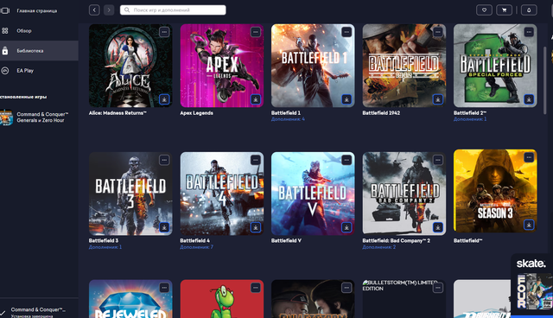Download Battlefield: Bad Company 2
This screenshot has height=318, width=553.
[438, 227]
